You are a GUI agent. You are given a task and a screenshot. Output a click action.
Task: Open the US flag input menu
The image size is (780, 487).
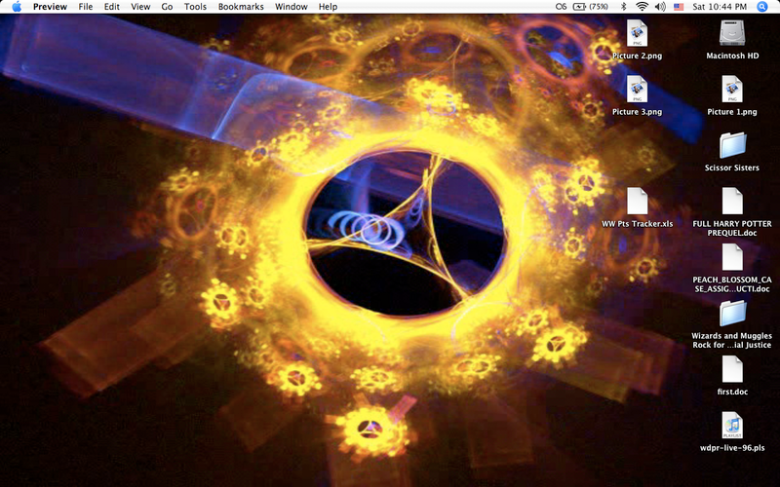(x=679, y=7)
